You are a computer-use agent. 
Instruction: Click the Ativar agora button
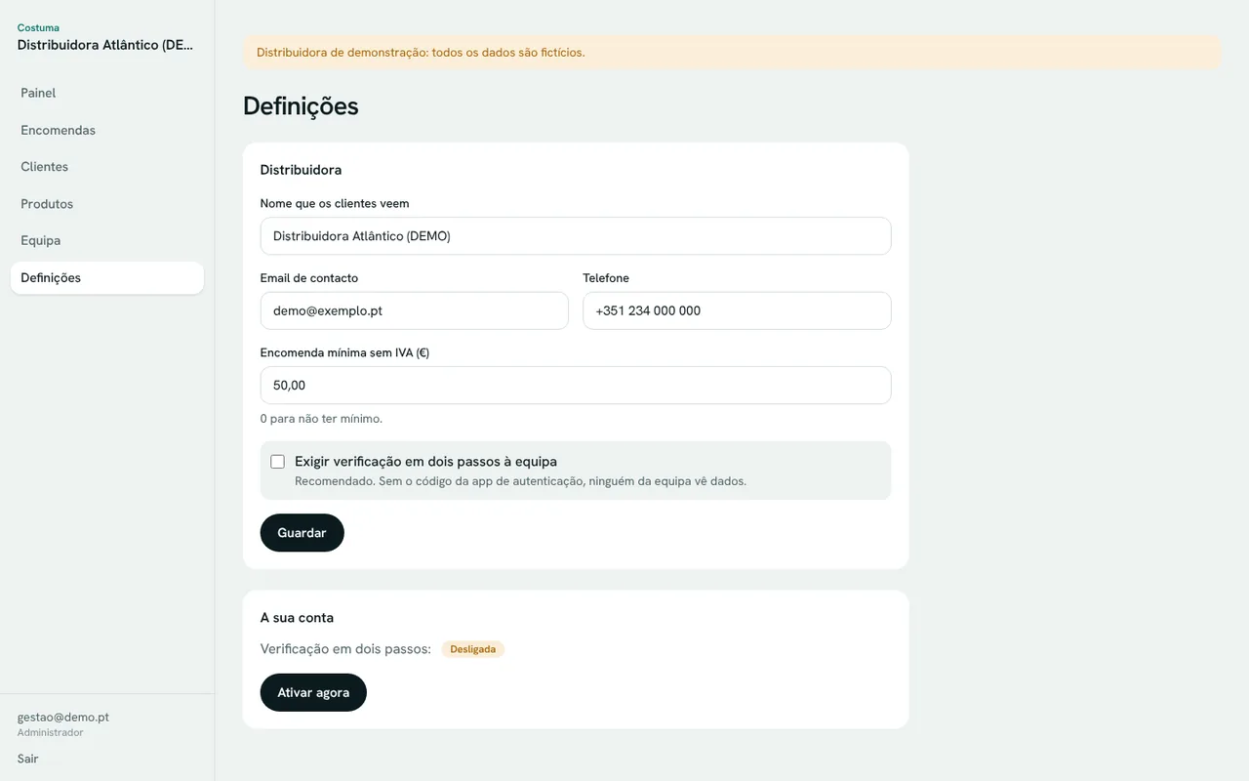313,692
